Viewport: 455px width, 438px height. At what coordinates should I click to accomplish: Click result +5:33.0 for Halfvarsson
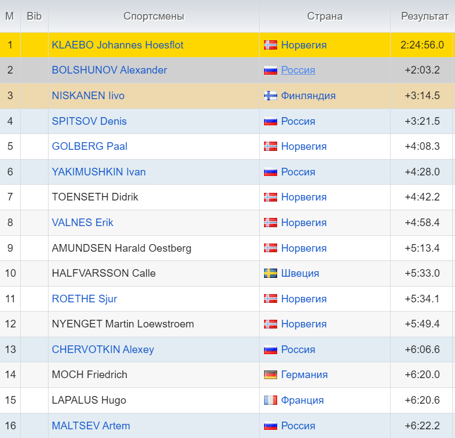(422, 273)
